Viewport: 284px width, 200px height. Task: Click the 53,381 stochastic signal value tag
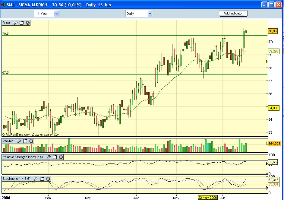point(273,184)
